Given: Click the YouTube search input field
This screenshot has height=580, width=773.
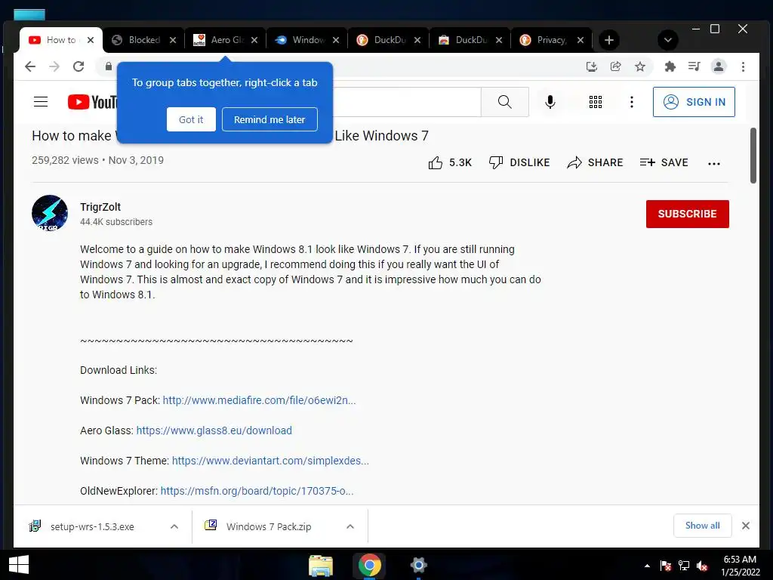Looking at the screenshot, I should tap(407, 102).
